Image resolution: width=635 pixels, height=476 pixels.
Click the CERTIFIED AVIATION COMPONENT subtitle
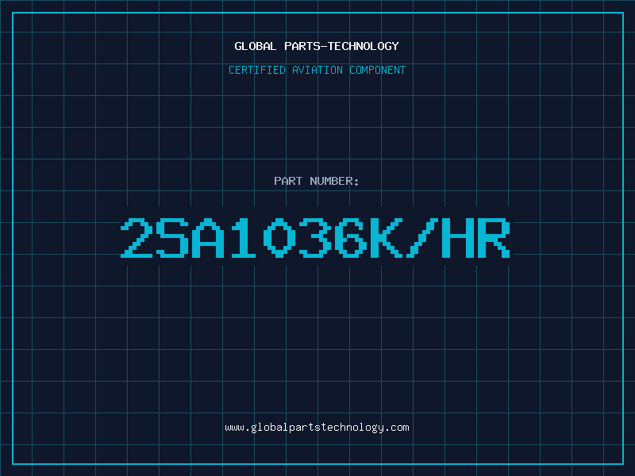(317, 70)
